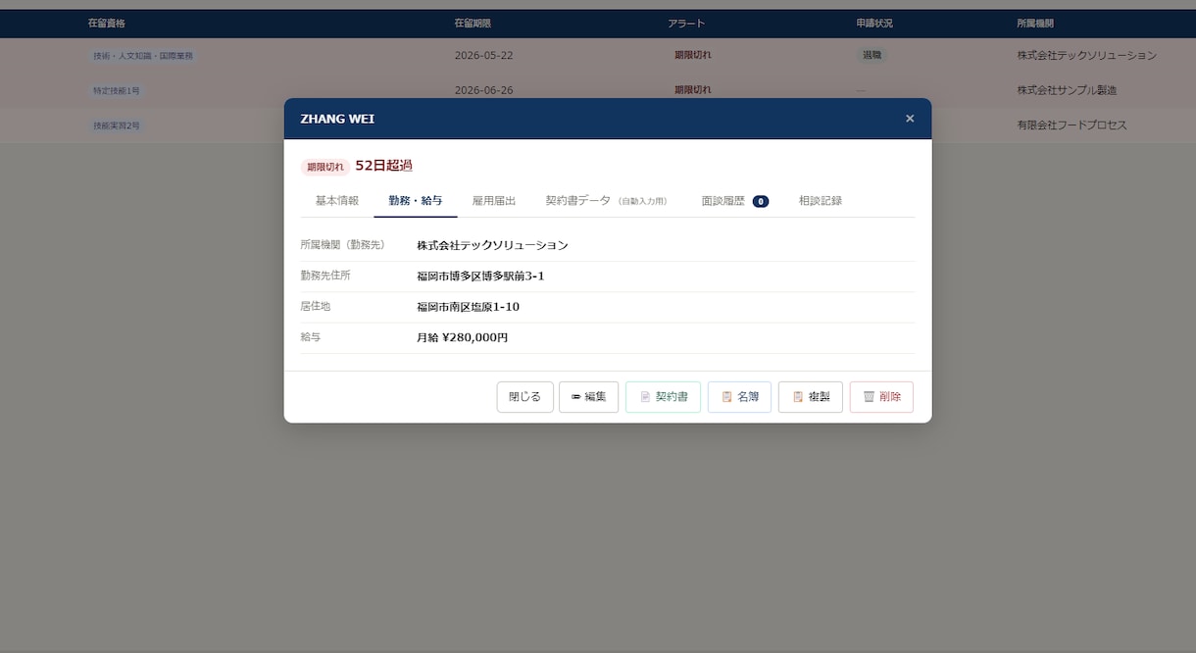
Task: Click the 退職 status badge
Action: pyautogui.click(x=872, y=55)
